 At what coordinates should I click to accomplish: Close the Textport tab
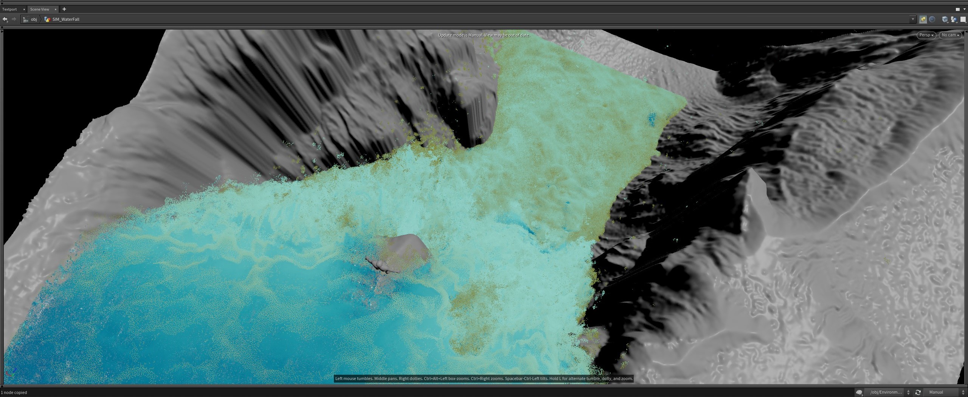(24, 9)
